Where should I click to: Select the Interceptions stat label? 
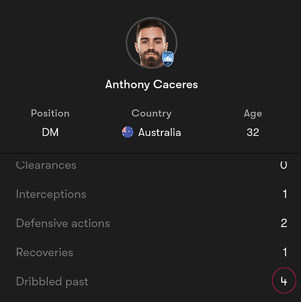51,194
